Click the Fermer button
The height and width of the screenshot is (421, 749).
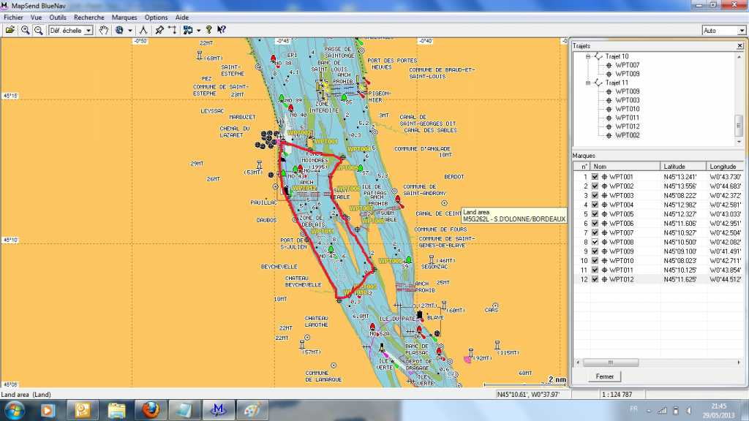click(604, 376)
